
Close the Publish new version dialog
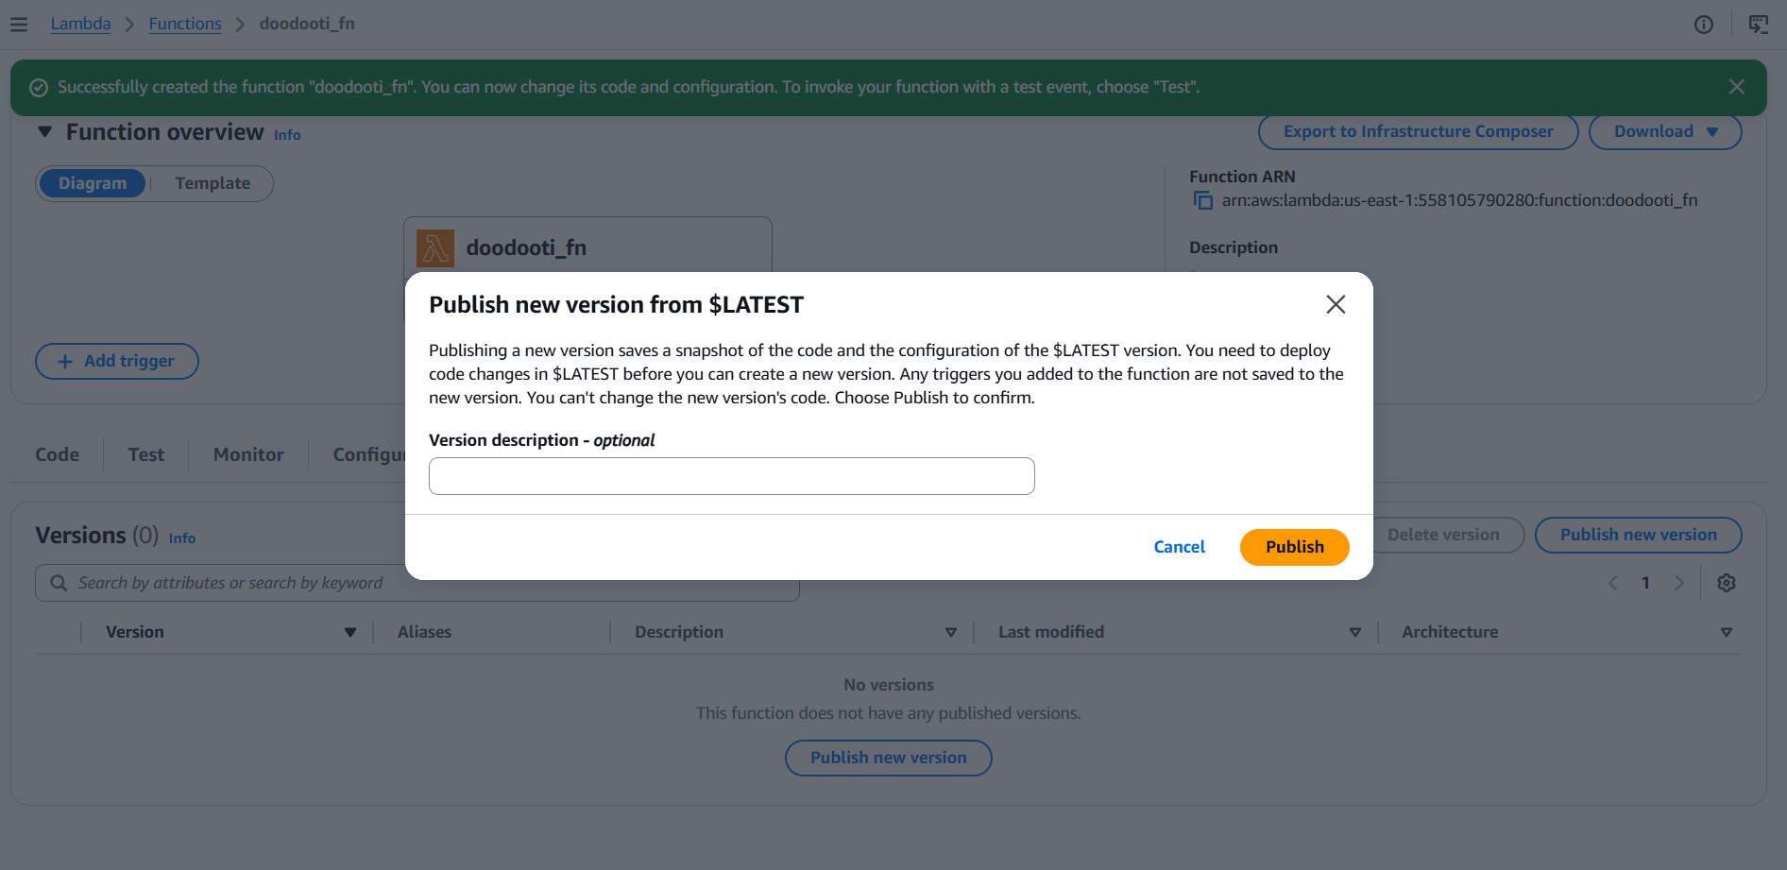click(1336, 304)
